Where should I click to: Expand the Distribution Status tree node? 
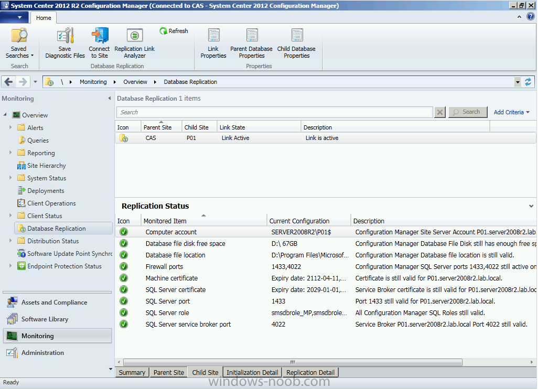click(10, 241)
